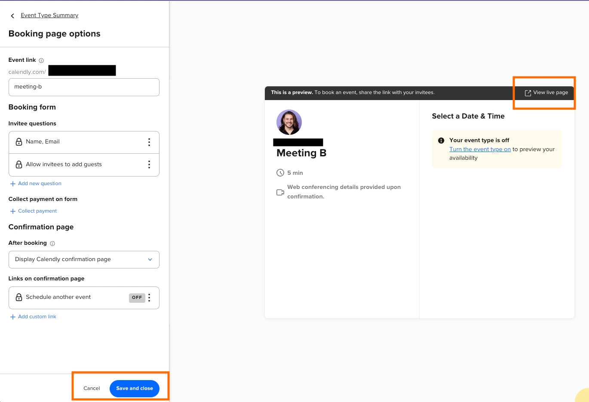Screen dimensions: 589x402
Task: Open the three-dot menu for invitee guests option
Action: coord(149,164)
